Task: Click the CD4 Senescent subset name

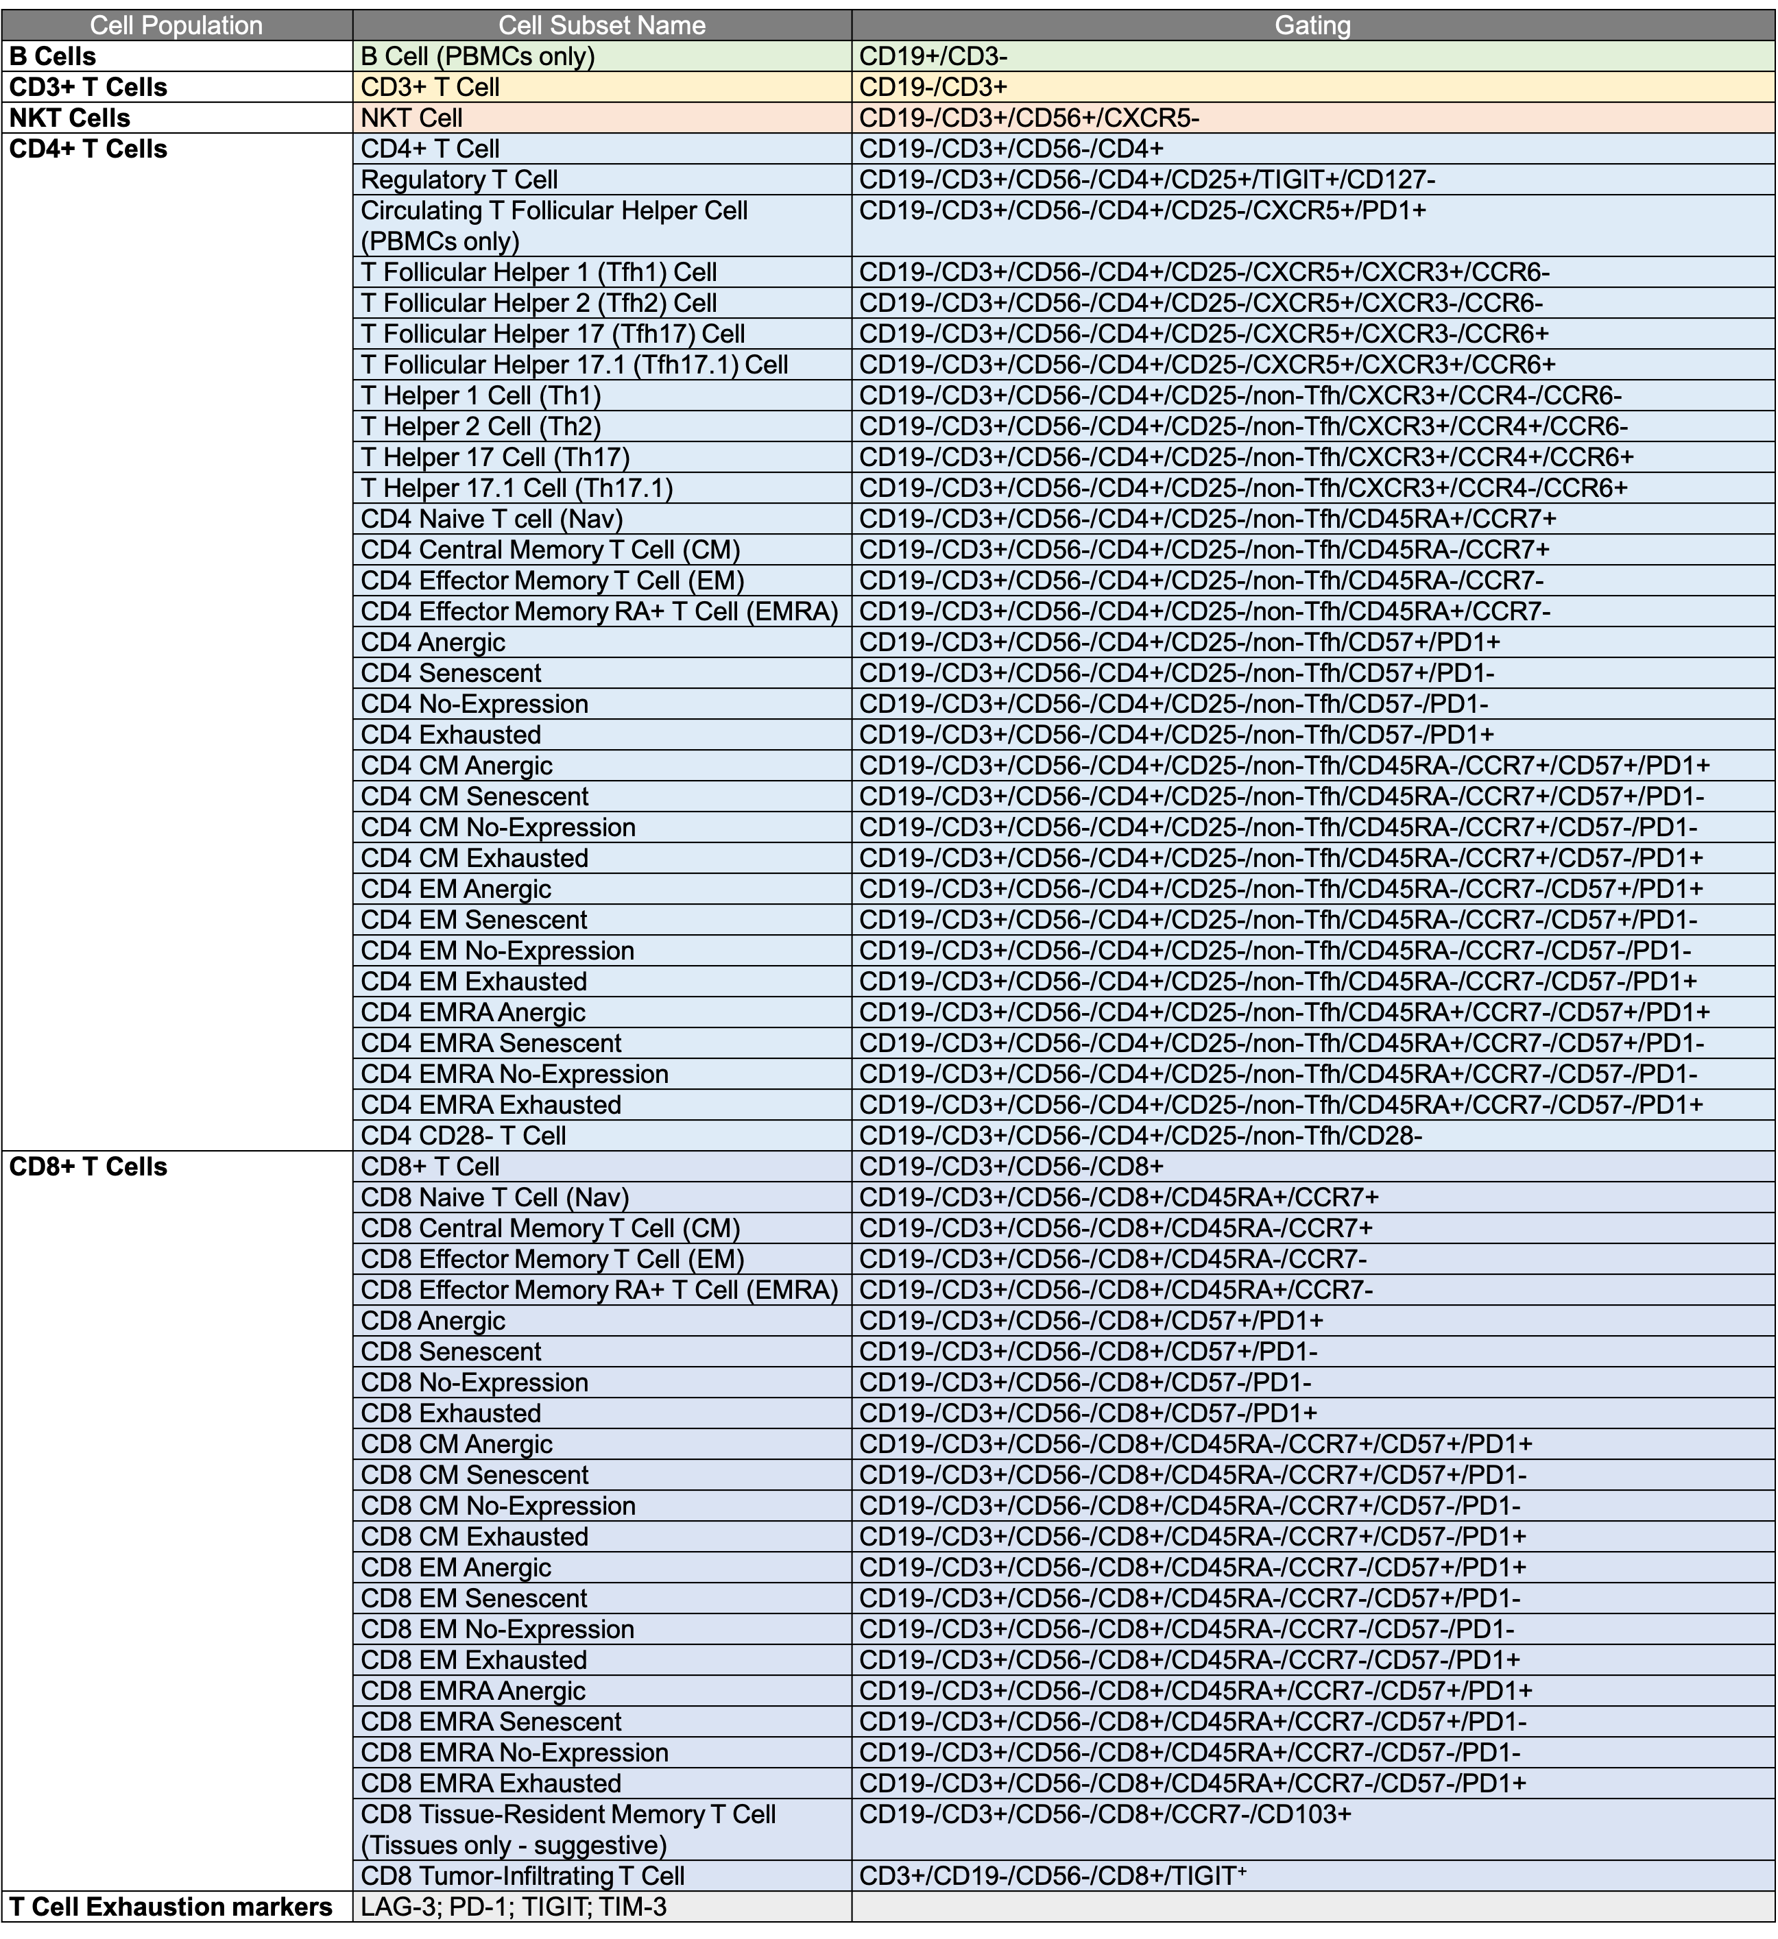Action: point(450,673)
